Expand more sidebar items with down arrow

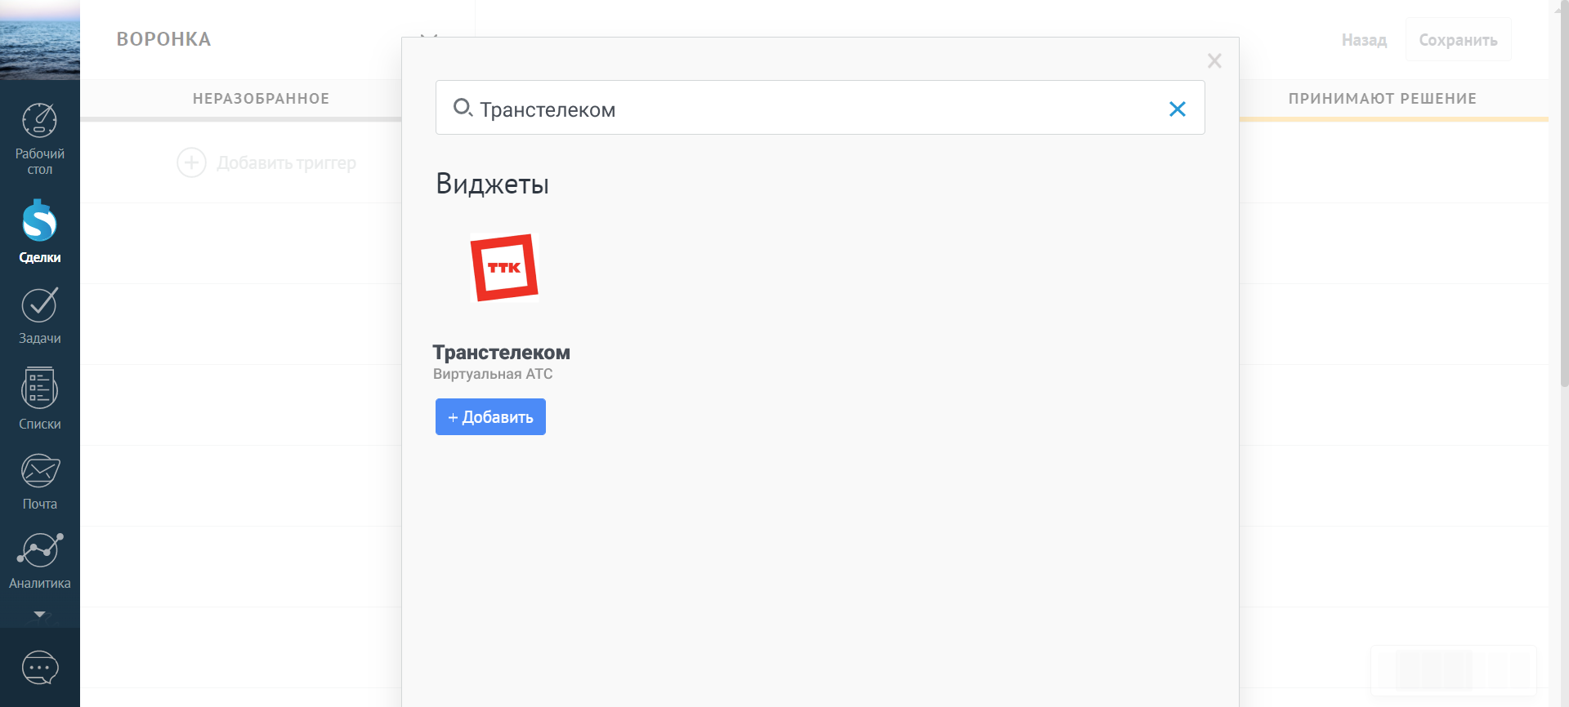tap(39, 614)
